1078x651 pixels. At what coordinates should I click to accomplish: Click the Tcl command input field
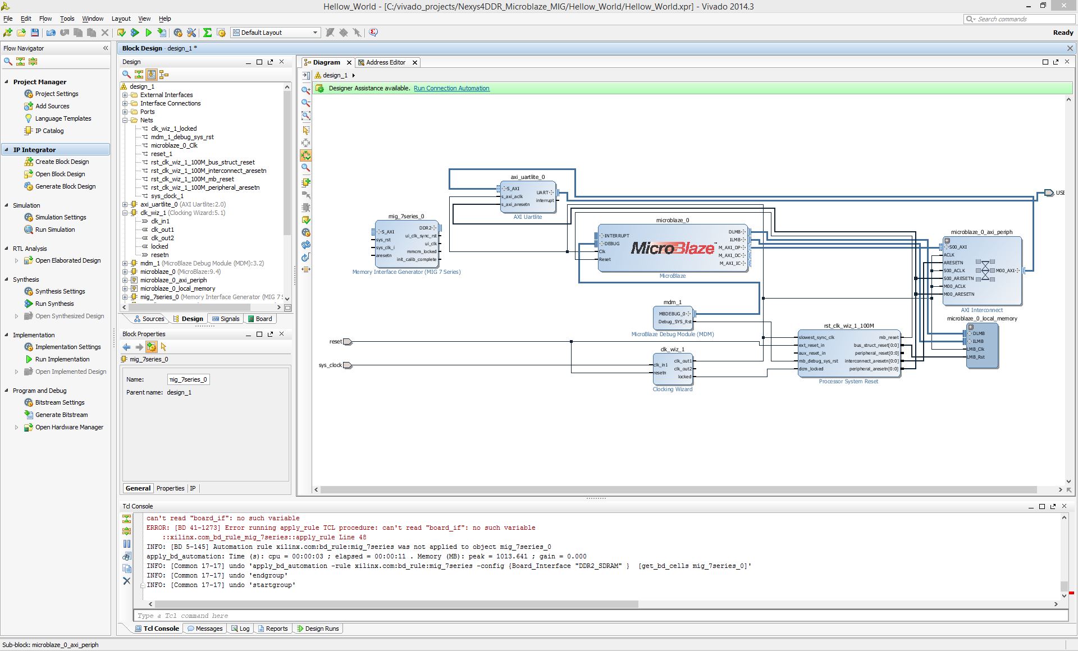click(601, 616)
